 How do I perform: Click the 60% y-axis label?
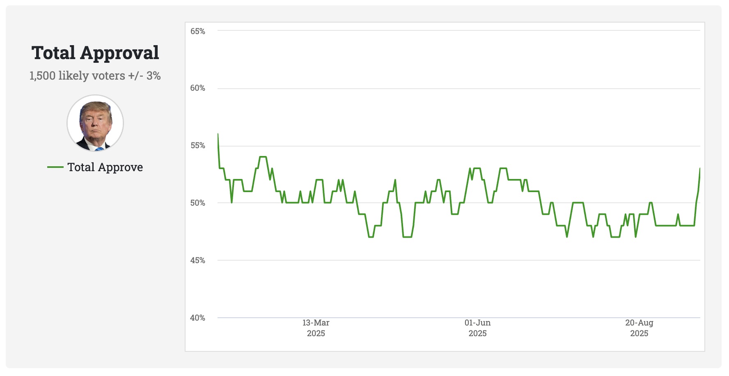(197, 88)
